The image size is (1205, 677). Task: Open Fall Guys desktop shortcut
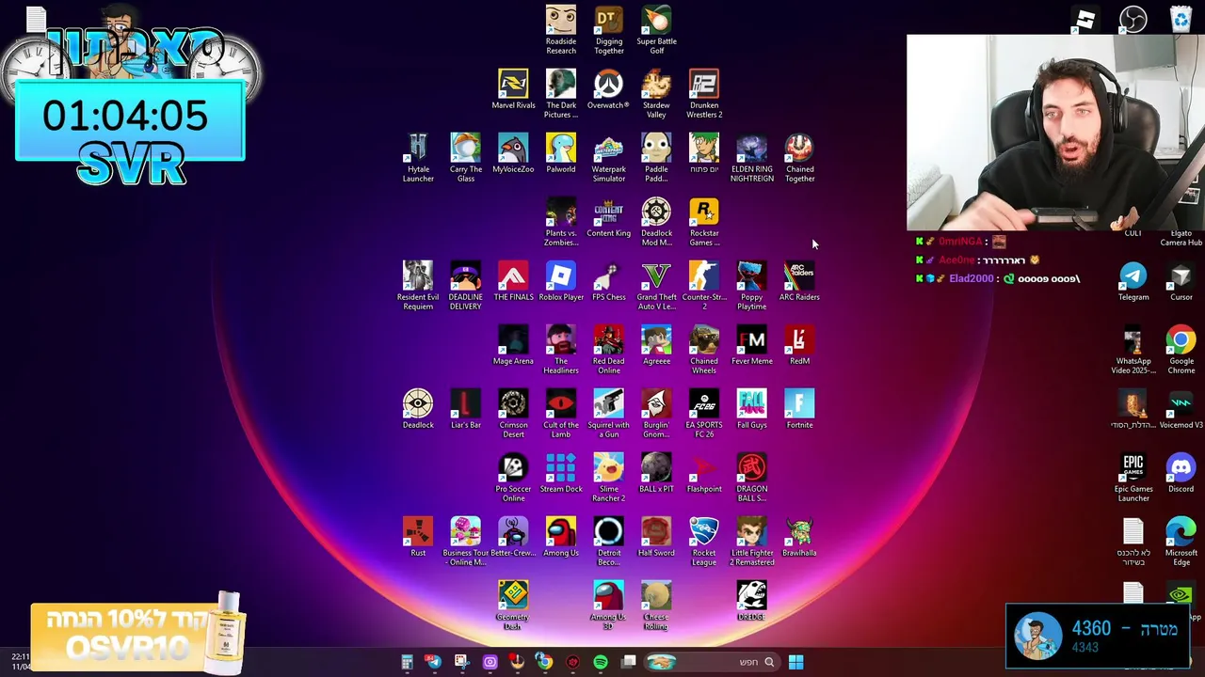click(751, 409)
